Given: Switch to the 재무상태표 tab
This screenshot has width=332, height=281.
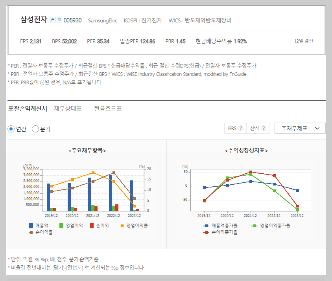Looking at the screenshot, I should [x=68, y=108].
